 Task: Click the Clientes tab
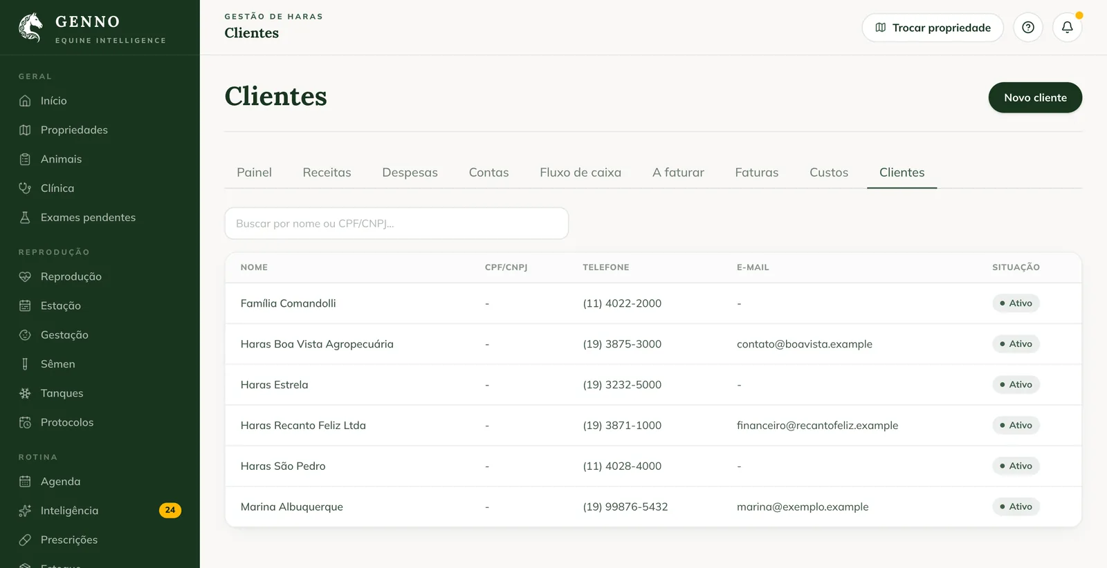[902, 173]
